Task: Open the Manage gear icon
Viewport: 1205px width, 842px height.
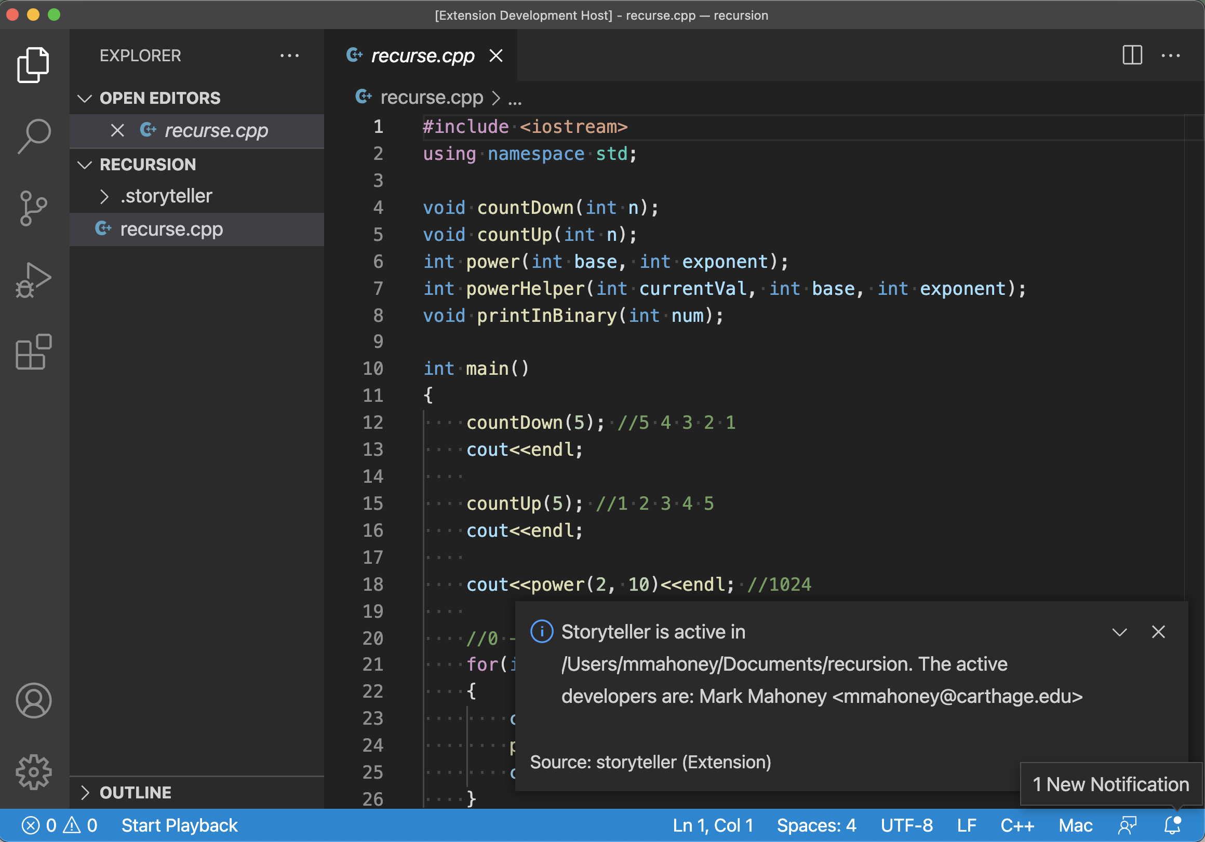Action: pos(34,772)
